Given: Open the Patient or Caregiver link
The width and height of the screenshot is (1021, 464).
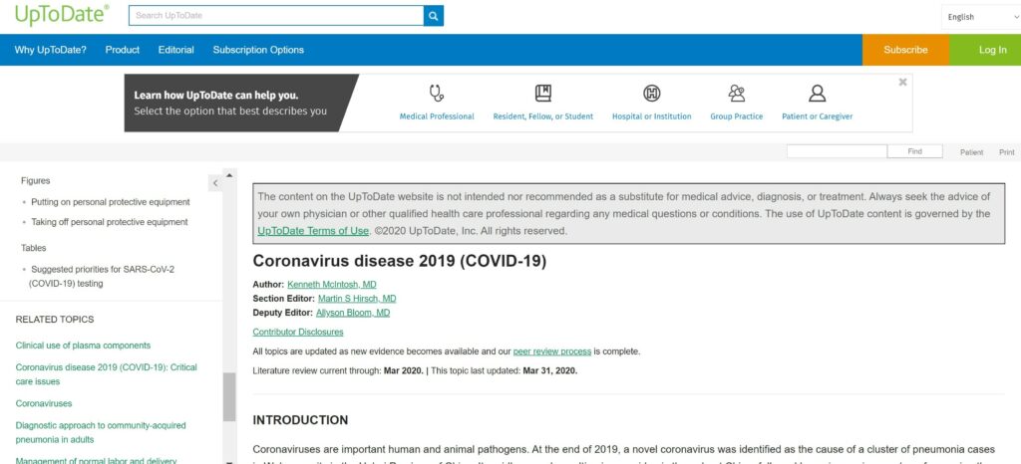Looking at the screenshot, I should pos(818,116).
